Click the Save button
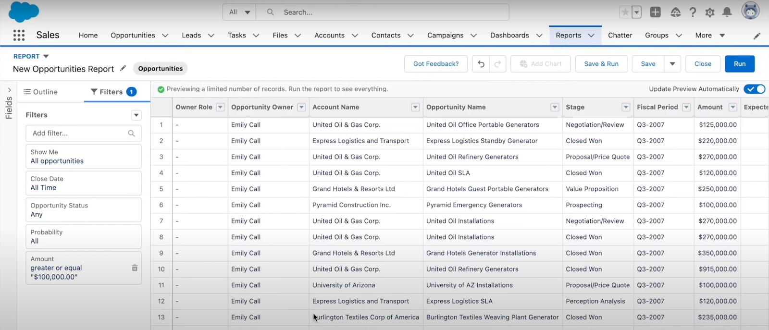The width and height of the screenshot is (769, 330). point(648,64)
